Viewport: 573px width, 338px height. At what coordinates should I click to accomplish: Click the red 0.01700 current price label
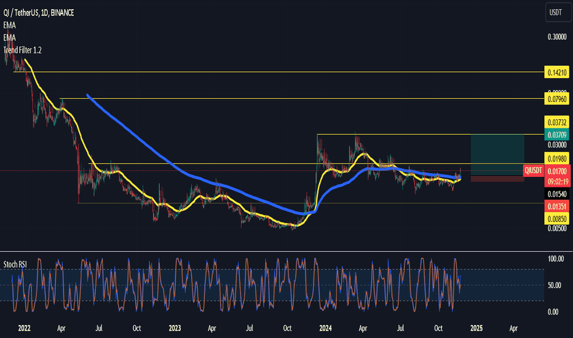click(x=557, y=171)
